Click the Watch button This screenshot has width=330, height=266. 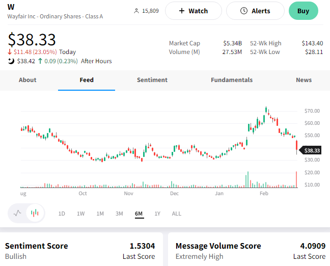pyautogui.click(x=194, y=11)
